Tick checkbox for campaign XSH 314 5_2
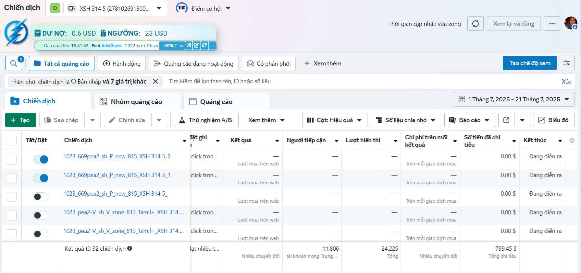This screenshot has height=273, width=581. 12,160
